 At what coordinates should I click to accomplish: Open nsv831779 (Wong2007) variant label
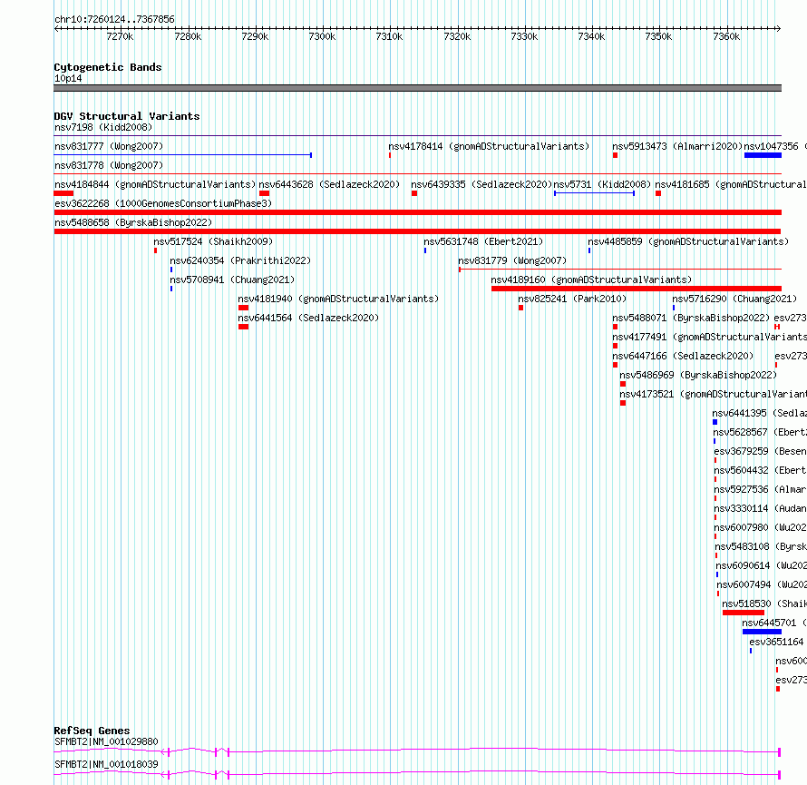coord(512,260)
